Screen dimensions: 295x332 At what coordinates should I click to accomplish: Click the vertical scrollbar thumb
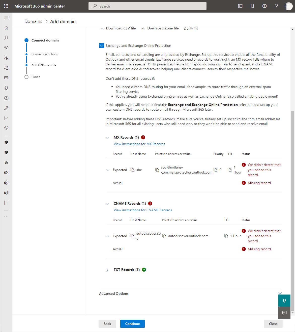[x=292, y=210]
